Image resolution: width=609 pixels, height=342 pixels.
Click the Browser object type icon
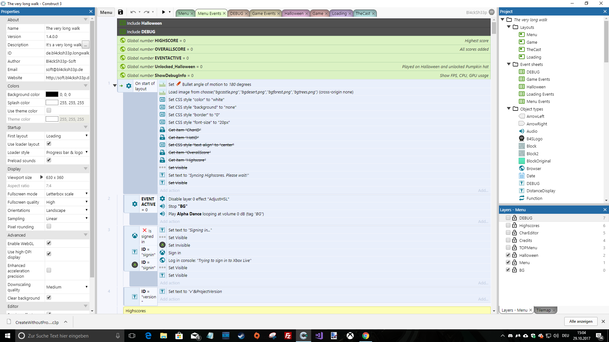click(521, 168)
